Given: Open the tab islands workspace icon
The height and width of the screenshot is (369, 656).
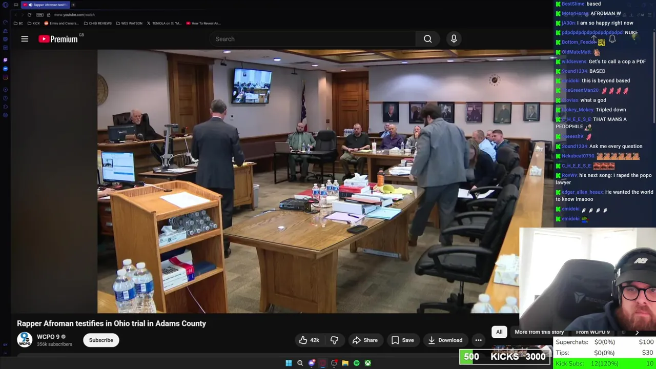Looking at the screenshot, I should [16, 5].
